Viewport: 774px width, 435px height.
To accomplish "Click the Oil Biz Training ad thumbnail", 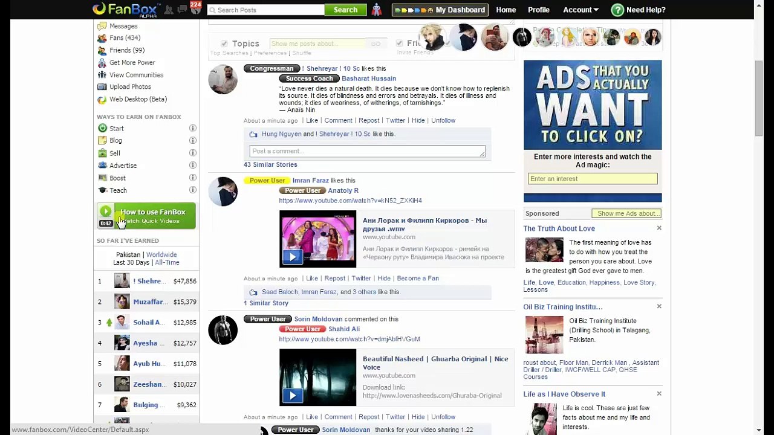I will click(544, 335).
